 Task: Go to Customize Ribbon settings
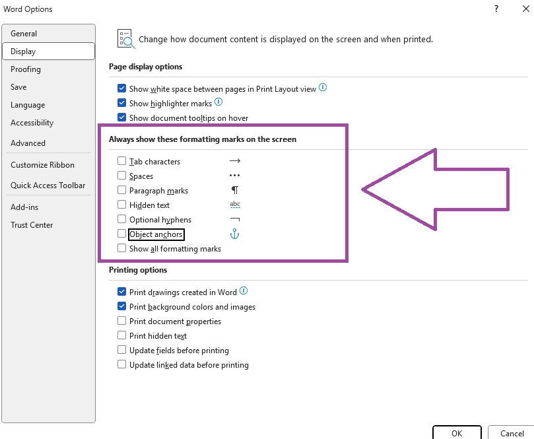48,165
